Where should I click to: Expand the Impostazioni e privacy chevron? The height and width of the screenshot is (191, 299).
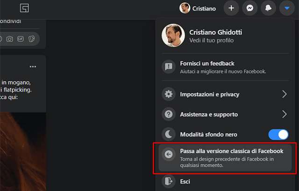pos(285,94)
